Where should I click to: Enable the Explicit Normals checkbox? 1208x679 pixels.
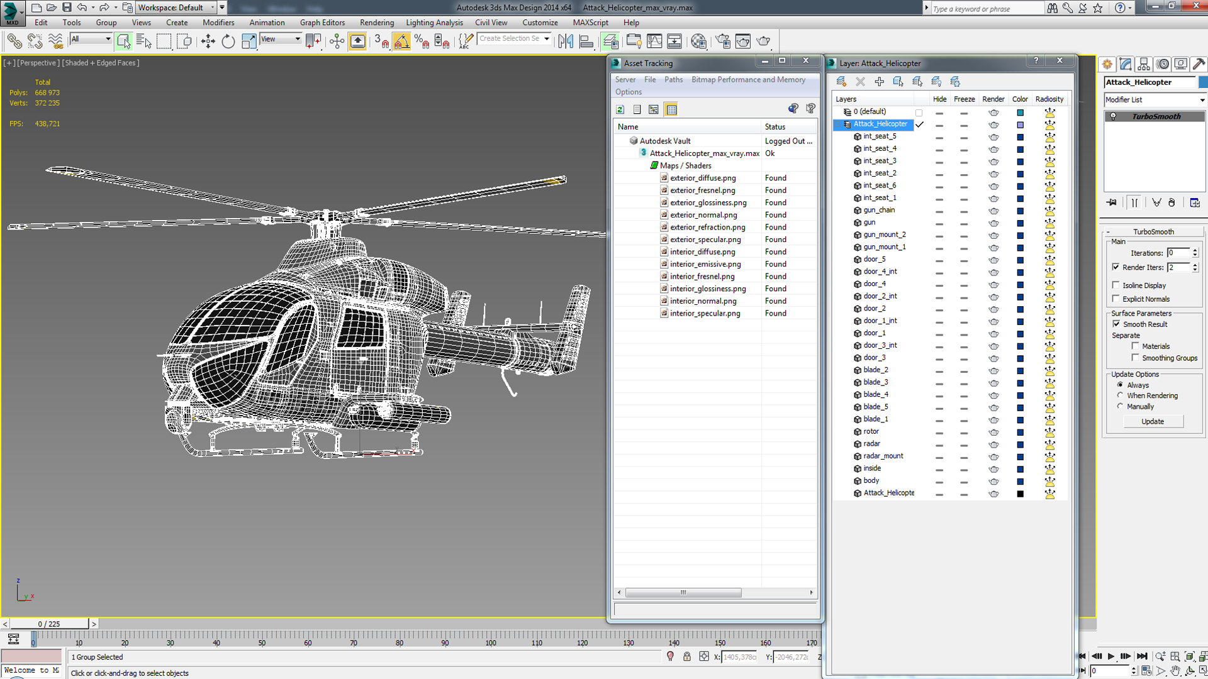click(x=1116, y=299)
